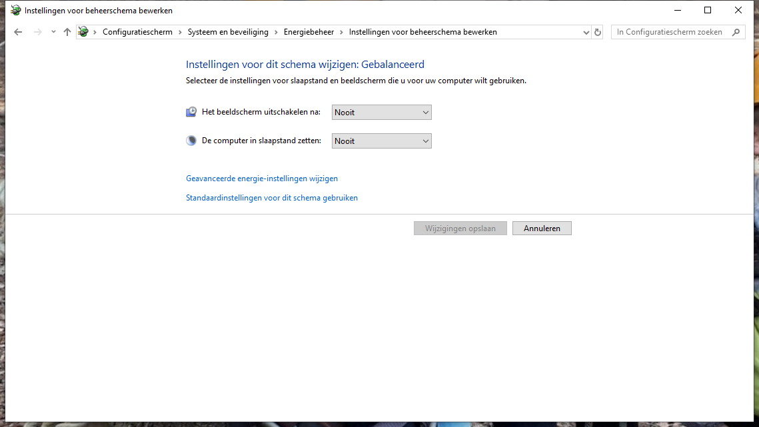
Task: Click the monitor icon beside beeldscherm uitschakelen
Action: coord(191,112)
